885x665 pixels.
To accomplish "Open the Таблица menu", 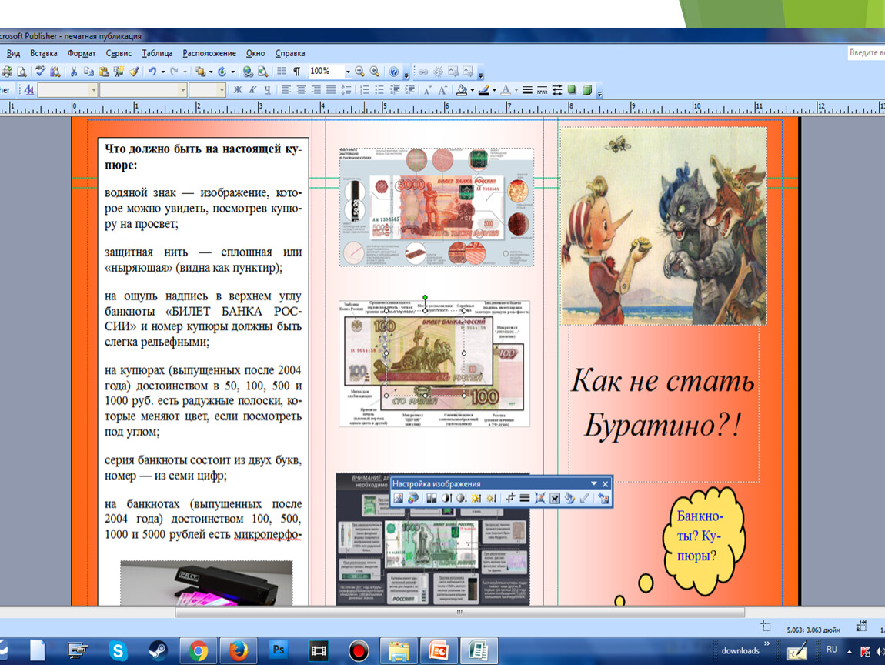I will (158, 53).
